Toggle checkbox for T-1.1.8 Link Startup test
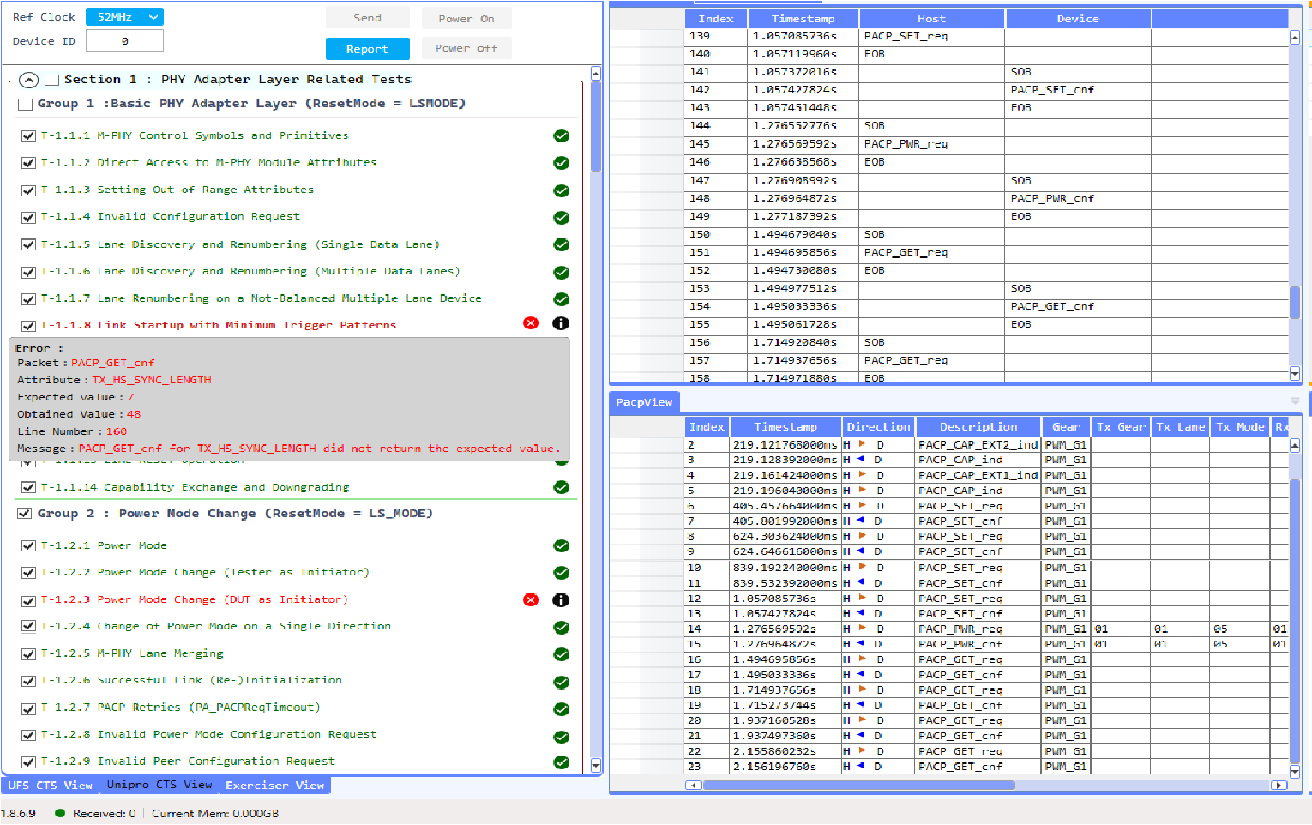The height and width of the screenshot is (825, 1312). coord(28,326)
